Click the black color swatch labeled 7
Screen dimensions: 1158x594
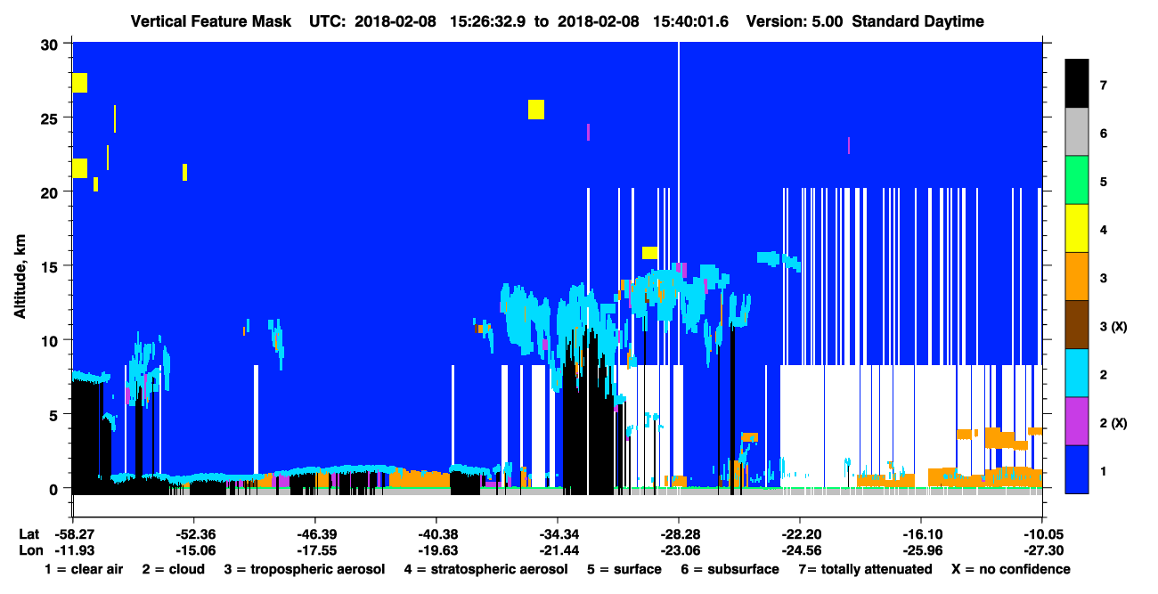coord(1077,84)
